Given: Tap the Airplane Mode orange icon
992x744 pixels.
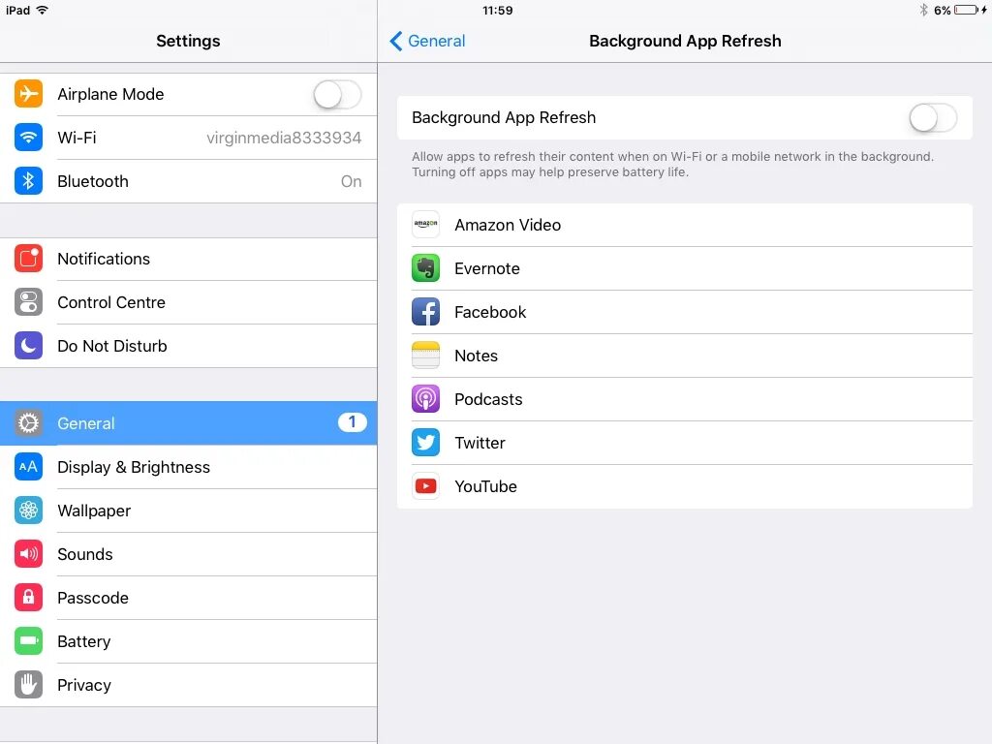Looking at the screenshot, I should pyautogui.click(x=28, y=94).
